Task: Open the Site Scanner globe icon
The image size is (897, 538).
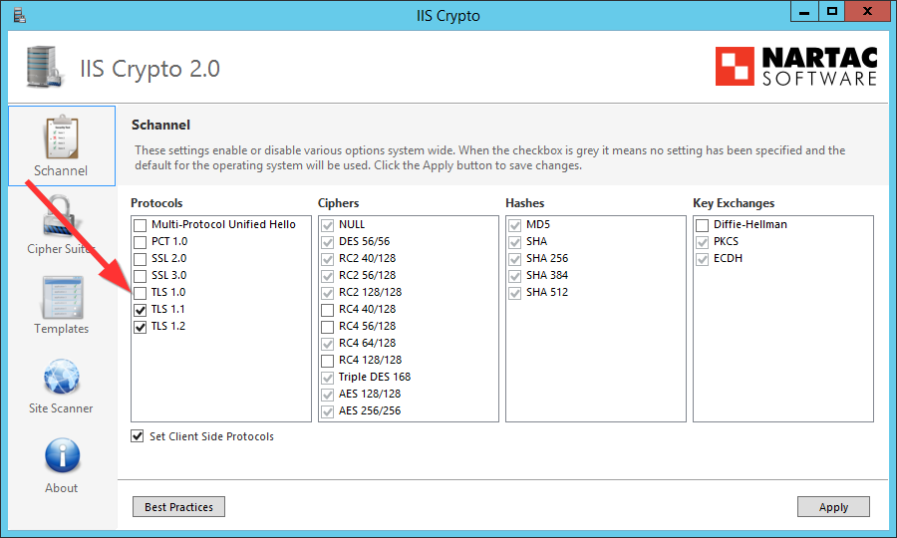Action: [62, 377]
